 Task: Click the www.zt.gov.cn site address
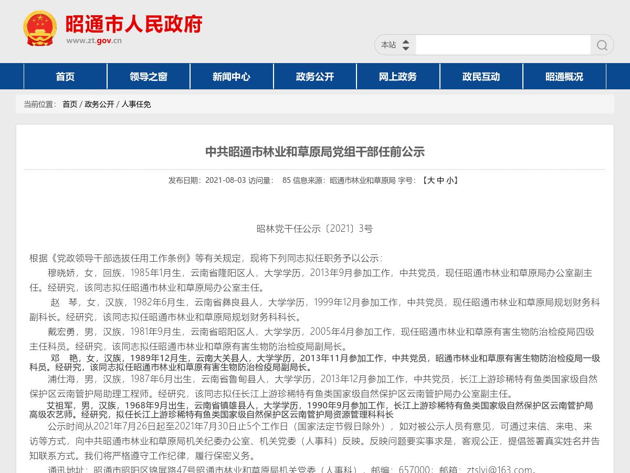[93, 39]
